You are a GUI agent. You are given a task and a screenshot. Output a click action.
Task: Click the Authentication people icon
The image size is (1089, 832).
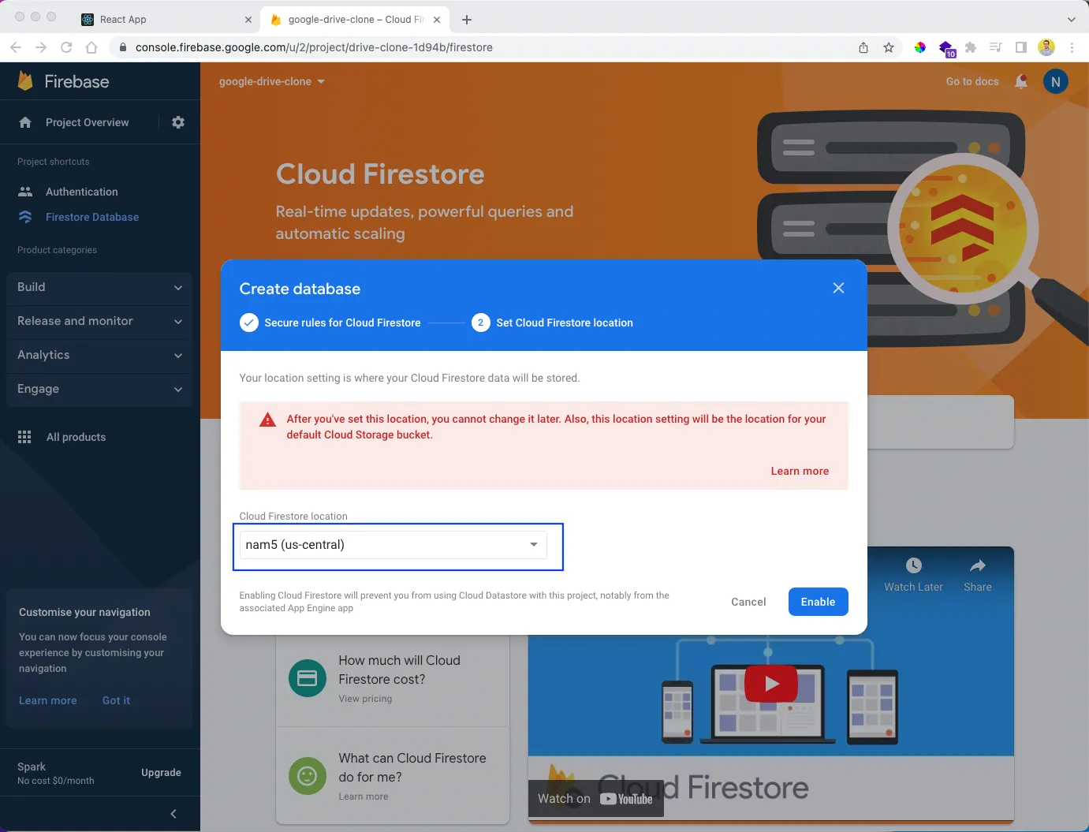click(25, 192)
